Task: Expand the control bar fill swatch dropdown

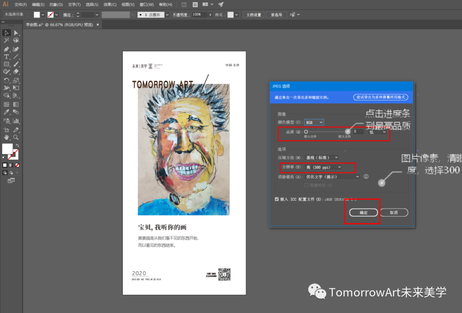Action: [43, 15]
